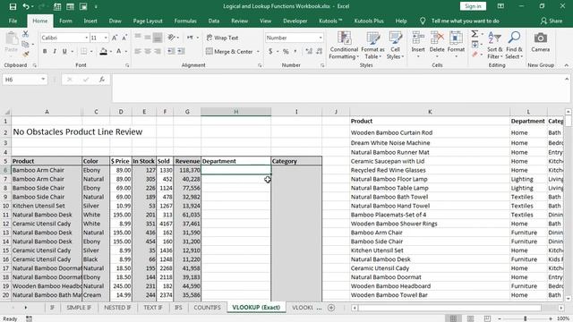Screen dimensions: 573x322
Task: Click Merge & Center button
Action: click(229, 52)
